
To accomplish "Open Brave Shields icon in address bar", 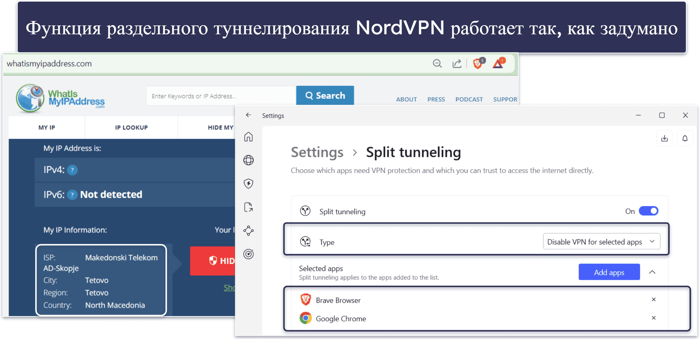I will 479,63.
